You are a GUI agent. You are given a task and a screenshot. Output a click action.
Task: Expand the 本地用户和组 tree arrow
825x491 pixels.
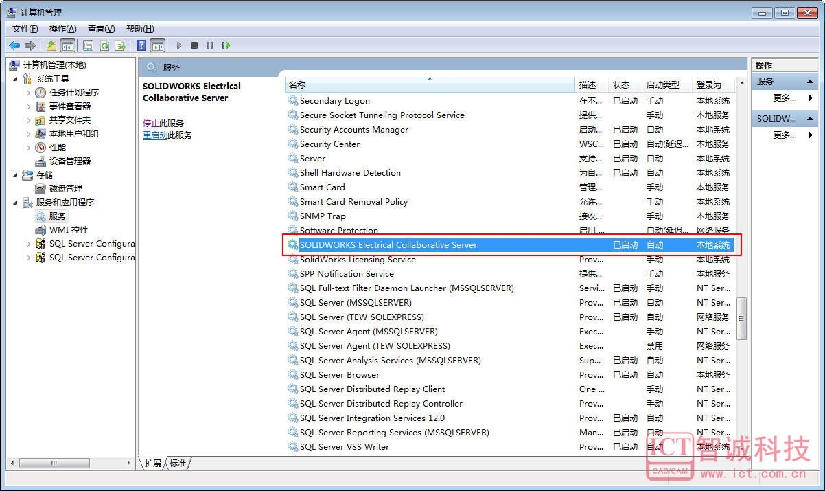pos(28,133)
